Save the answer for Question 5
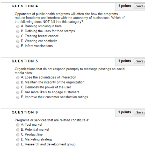The image size is (145, 154). click(139, 61)
